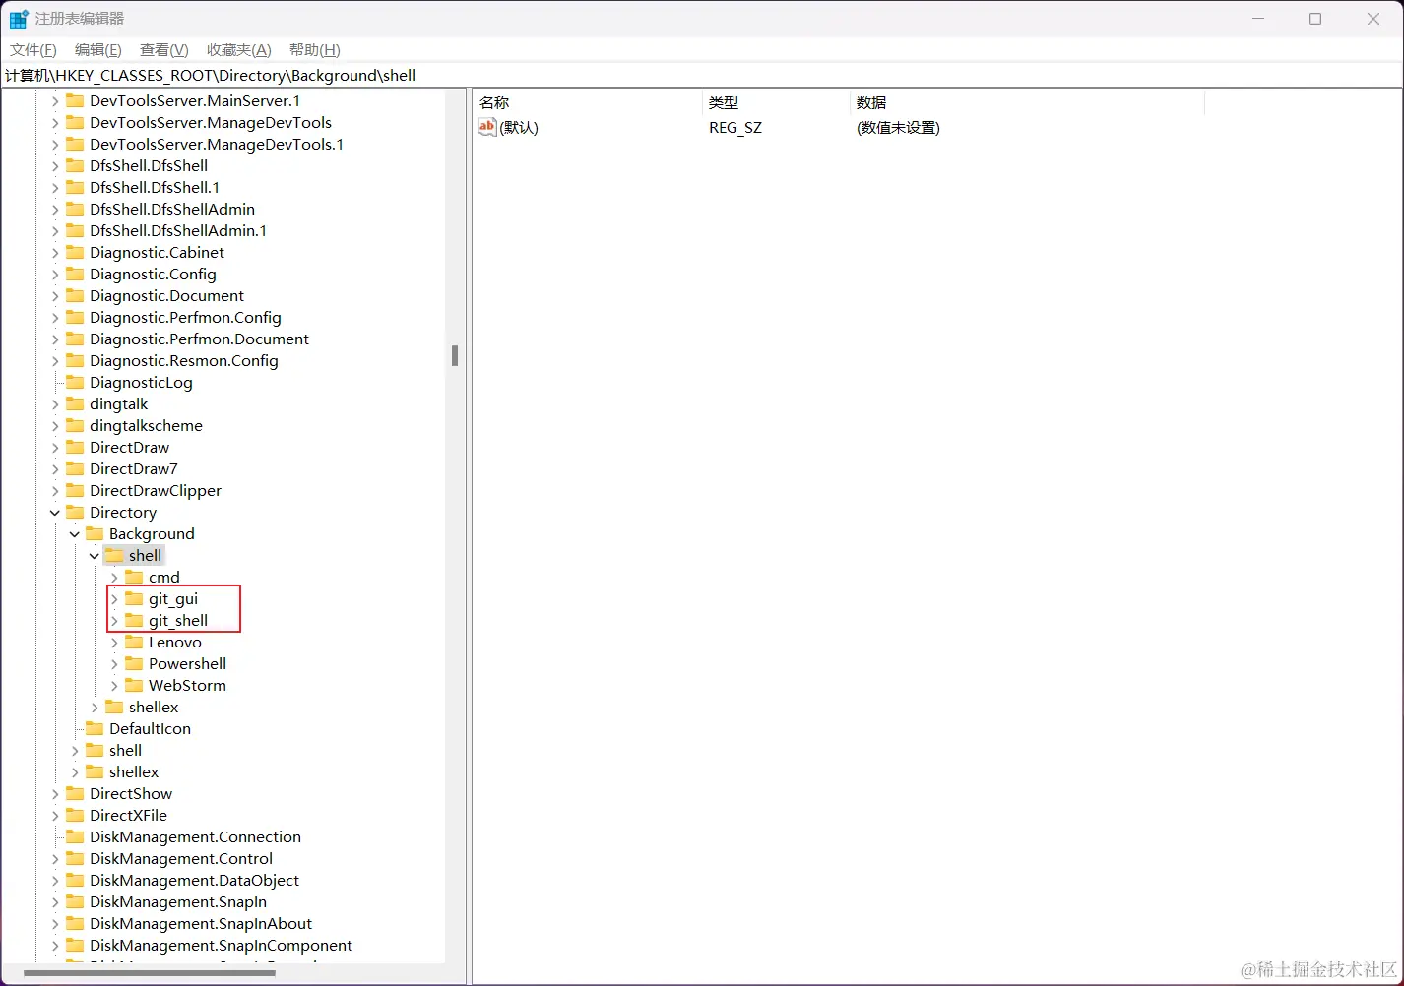Sort by the 类型 column header

[776, 102]
